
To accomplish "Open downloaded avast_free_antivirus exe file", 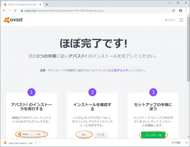I will (21, 143).
